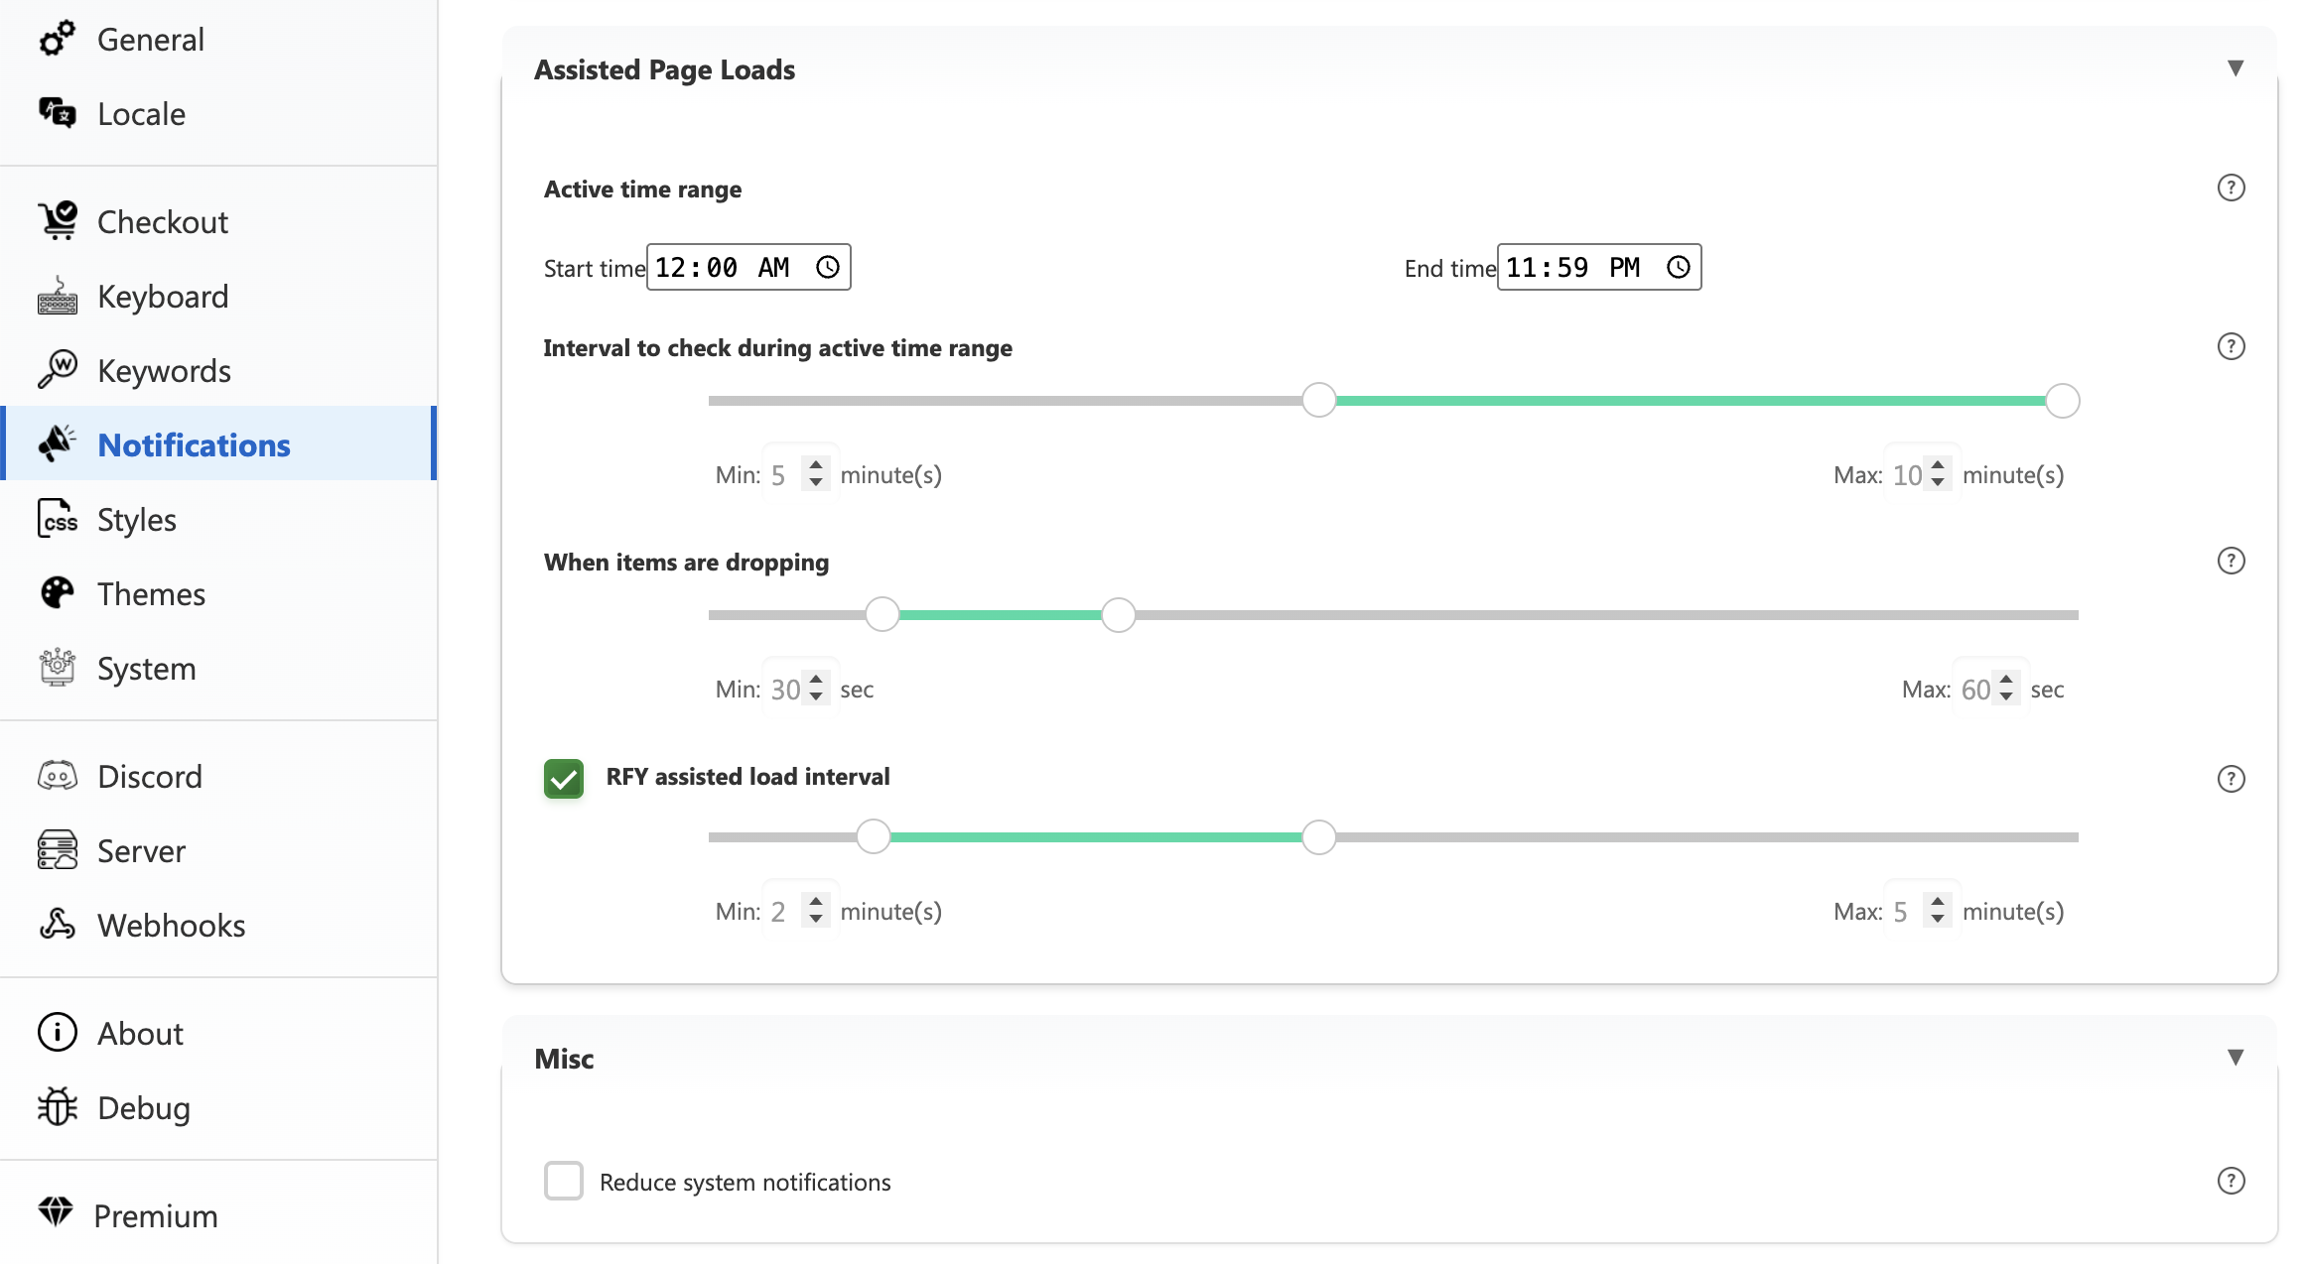Click the Discord icon in sidebar
The height and width of the screenshot is (1264, 2305).
(x=57, y=776)
